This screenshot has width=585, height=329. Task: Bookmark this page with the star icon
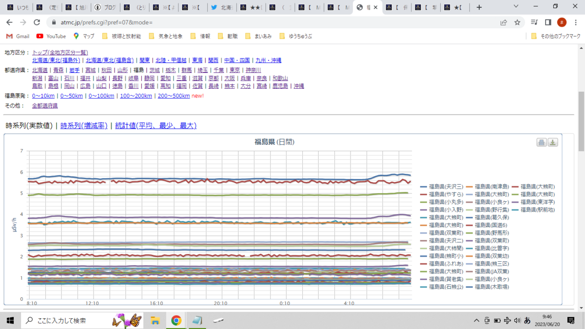[517, 22]
